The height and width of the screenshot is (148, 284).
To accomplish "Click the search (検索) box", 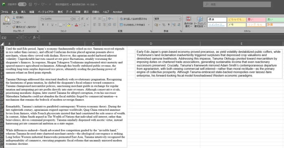I will tap(237, 4).
